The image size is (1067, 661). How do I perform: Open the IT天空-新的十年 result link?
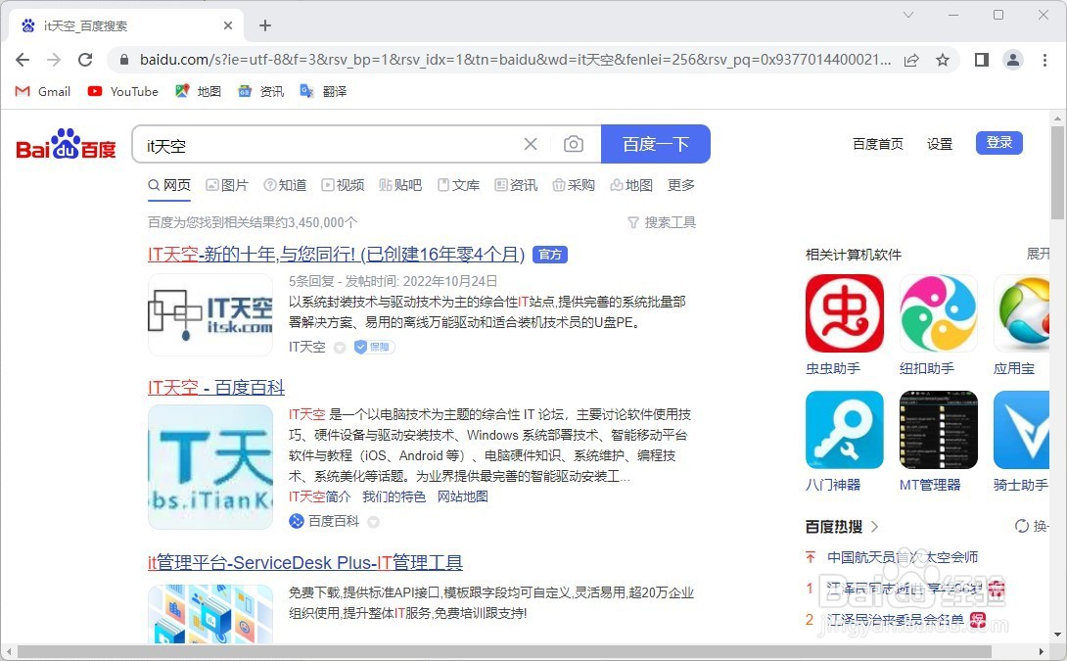pyautogui.click(x=336, y=255)
